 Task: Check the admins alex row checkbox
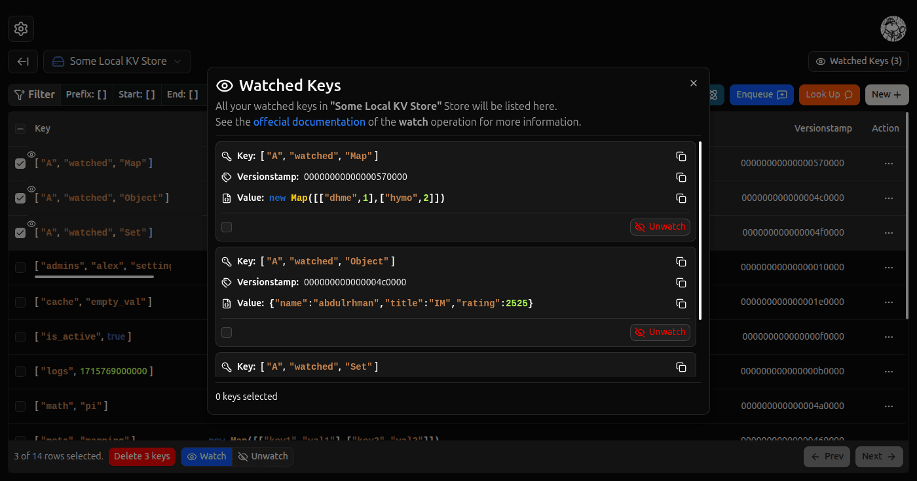20,268
